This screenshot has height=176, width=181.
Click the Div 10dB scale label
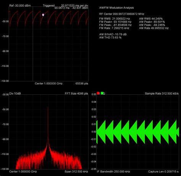point(15,94)
